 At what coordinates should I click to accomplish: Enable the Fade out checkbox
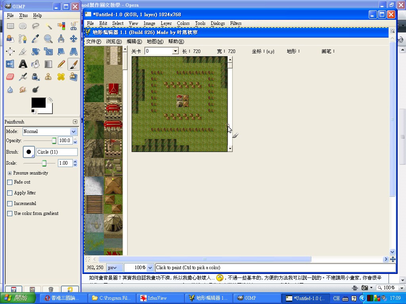click(x=10, y=182)
